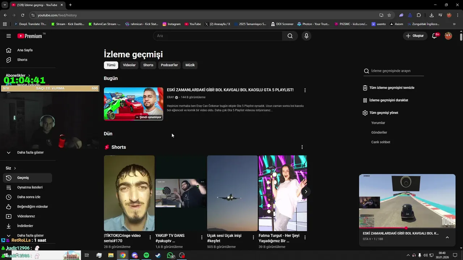Image resolution: width=463 pixels, height=260 pixels.
Task: Open Tüm geçmişi yönet settings
Action: point(381,113)
